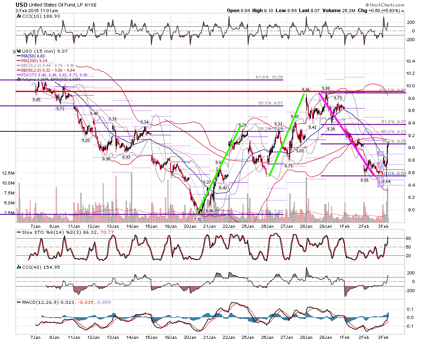
Task: Click the "61.8%: 10.08" Fibonacci label
Action: point(269,77)
